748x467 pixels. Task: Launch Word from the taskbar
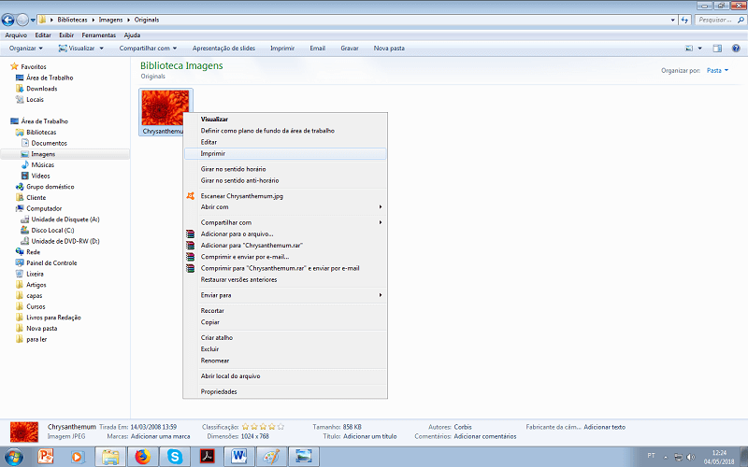click(x=237, y=457)
